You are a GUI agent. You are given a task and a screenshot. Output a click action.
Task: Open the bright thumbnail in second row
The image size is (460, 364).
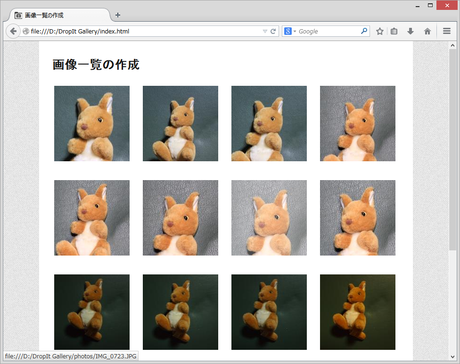click(x=269, y=218)
